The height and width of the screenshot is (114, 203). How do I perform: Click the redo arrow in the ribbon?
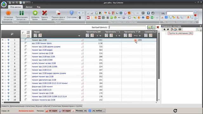[x=83, y=13]
